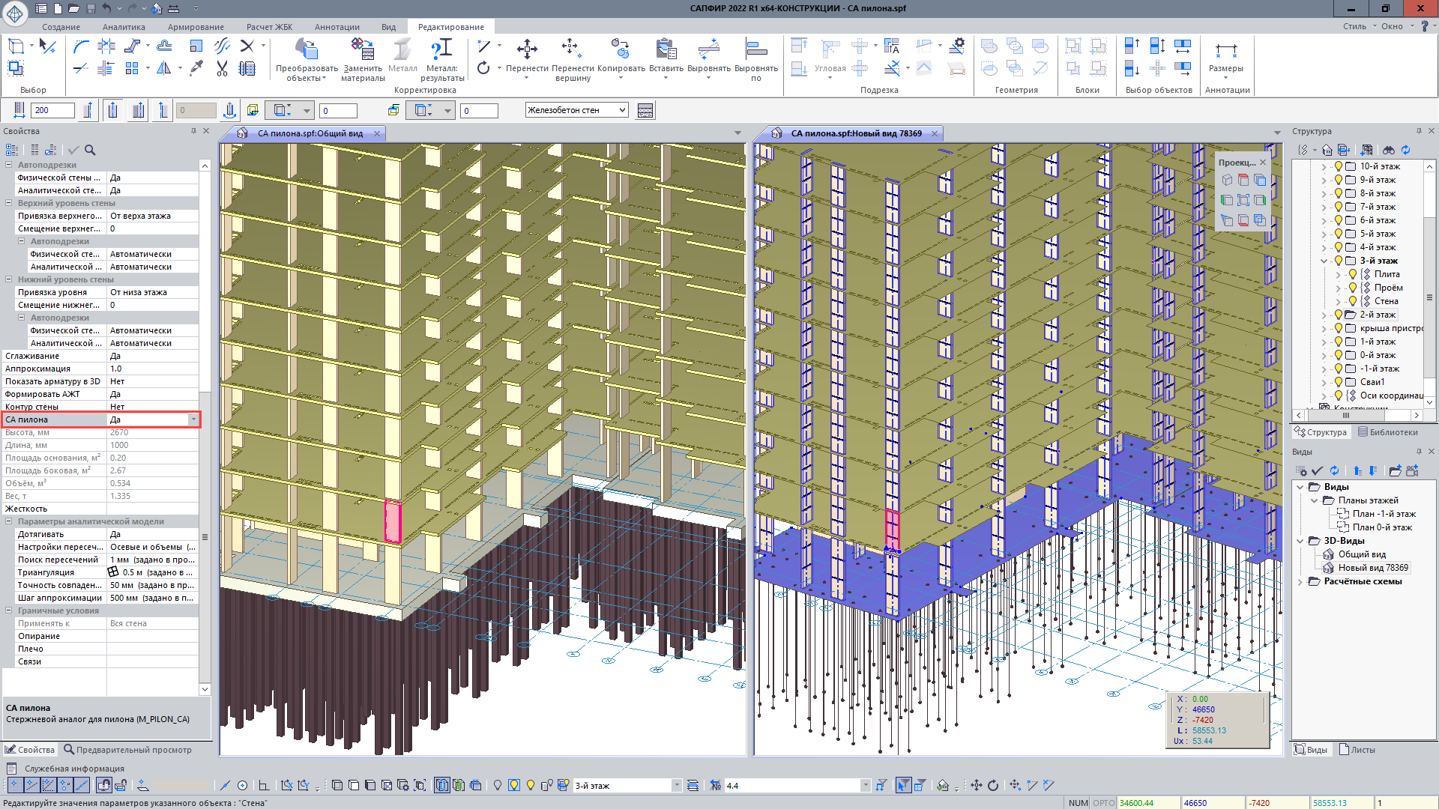
Task: Open Заменить материалы tool
Action: click(x=363, y=50)
